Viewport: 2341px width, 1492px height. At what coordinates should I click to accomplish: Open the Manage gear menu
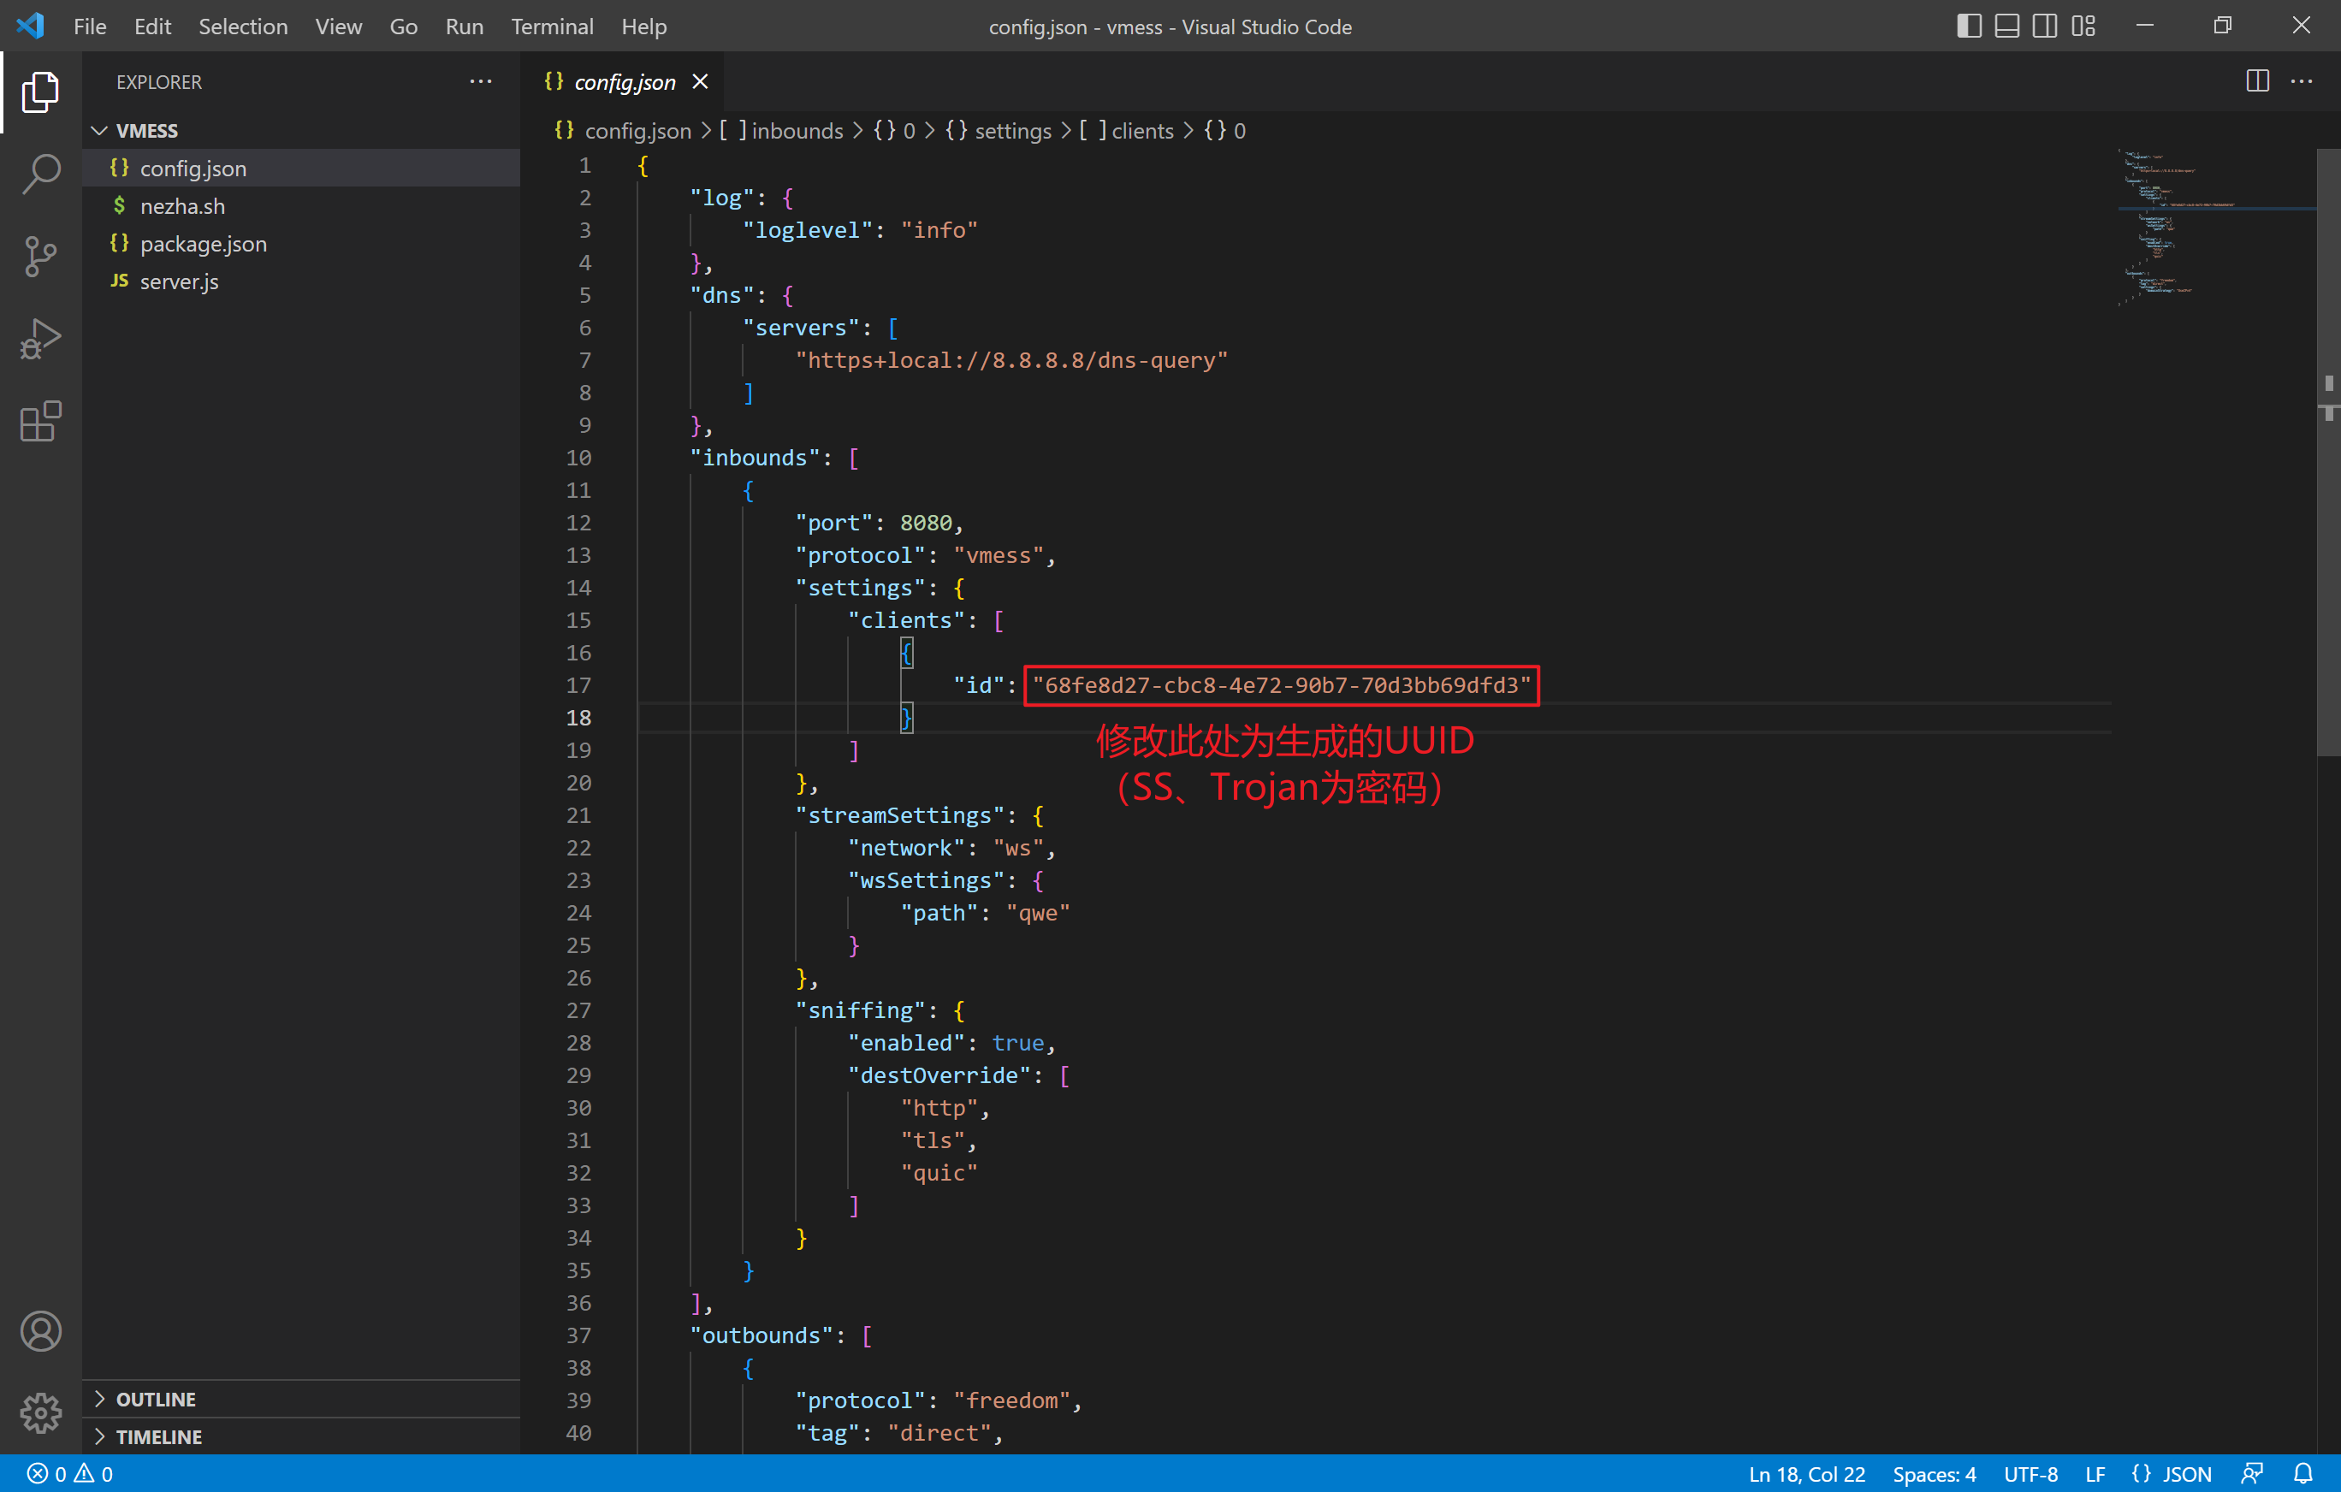point(41,1412)
